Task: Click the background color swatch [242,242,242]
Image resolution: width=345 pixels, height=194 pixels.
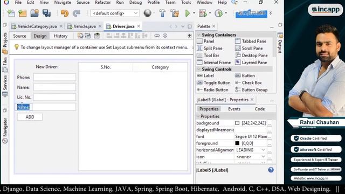Action: click(237, 123)
